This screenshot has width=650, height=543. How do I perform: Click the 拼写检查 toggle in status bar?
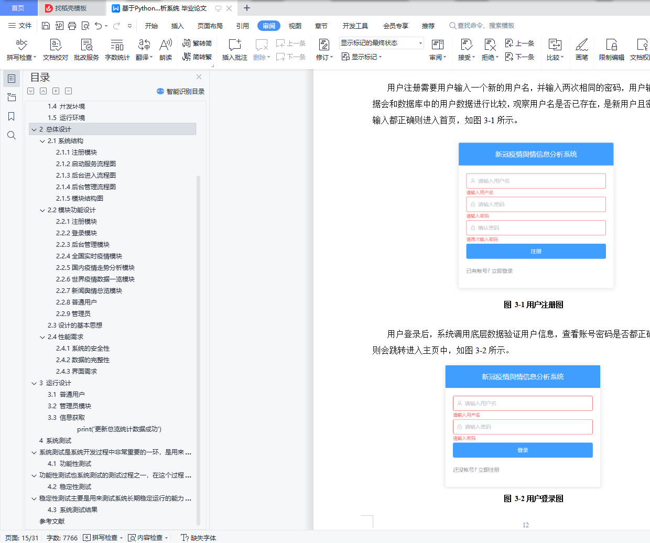tap(103, 538)
